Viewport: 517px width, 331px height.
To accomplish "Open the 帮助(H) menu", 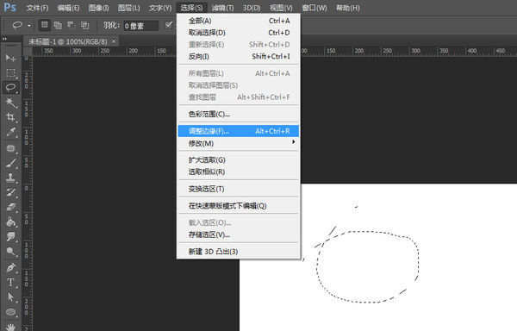I will 348,8.
